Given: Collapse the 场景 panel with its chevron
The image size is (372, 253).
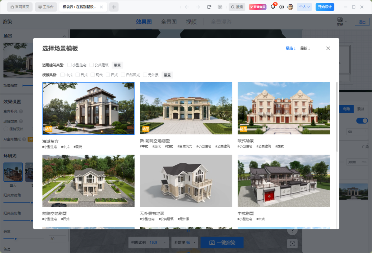Looking at the screenshot, I should pyautogui.click(x=64, y=36).
